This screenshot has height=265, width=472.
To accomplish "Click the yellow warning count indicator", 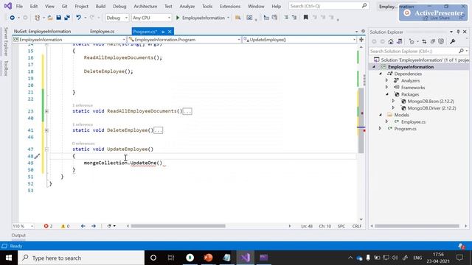I will pyautogui.click(x=66, y=226).
